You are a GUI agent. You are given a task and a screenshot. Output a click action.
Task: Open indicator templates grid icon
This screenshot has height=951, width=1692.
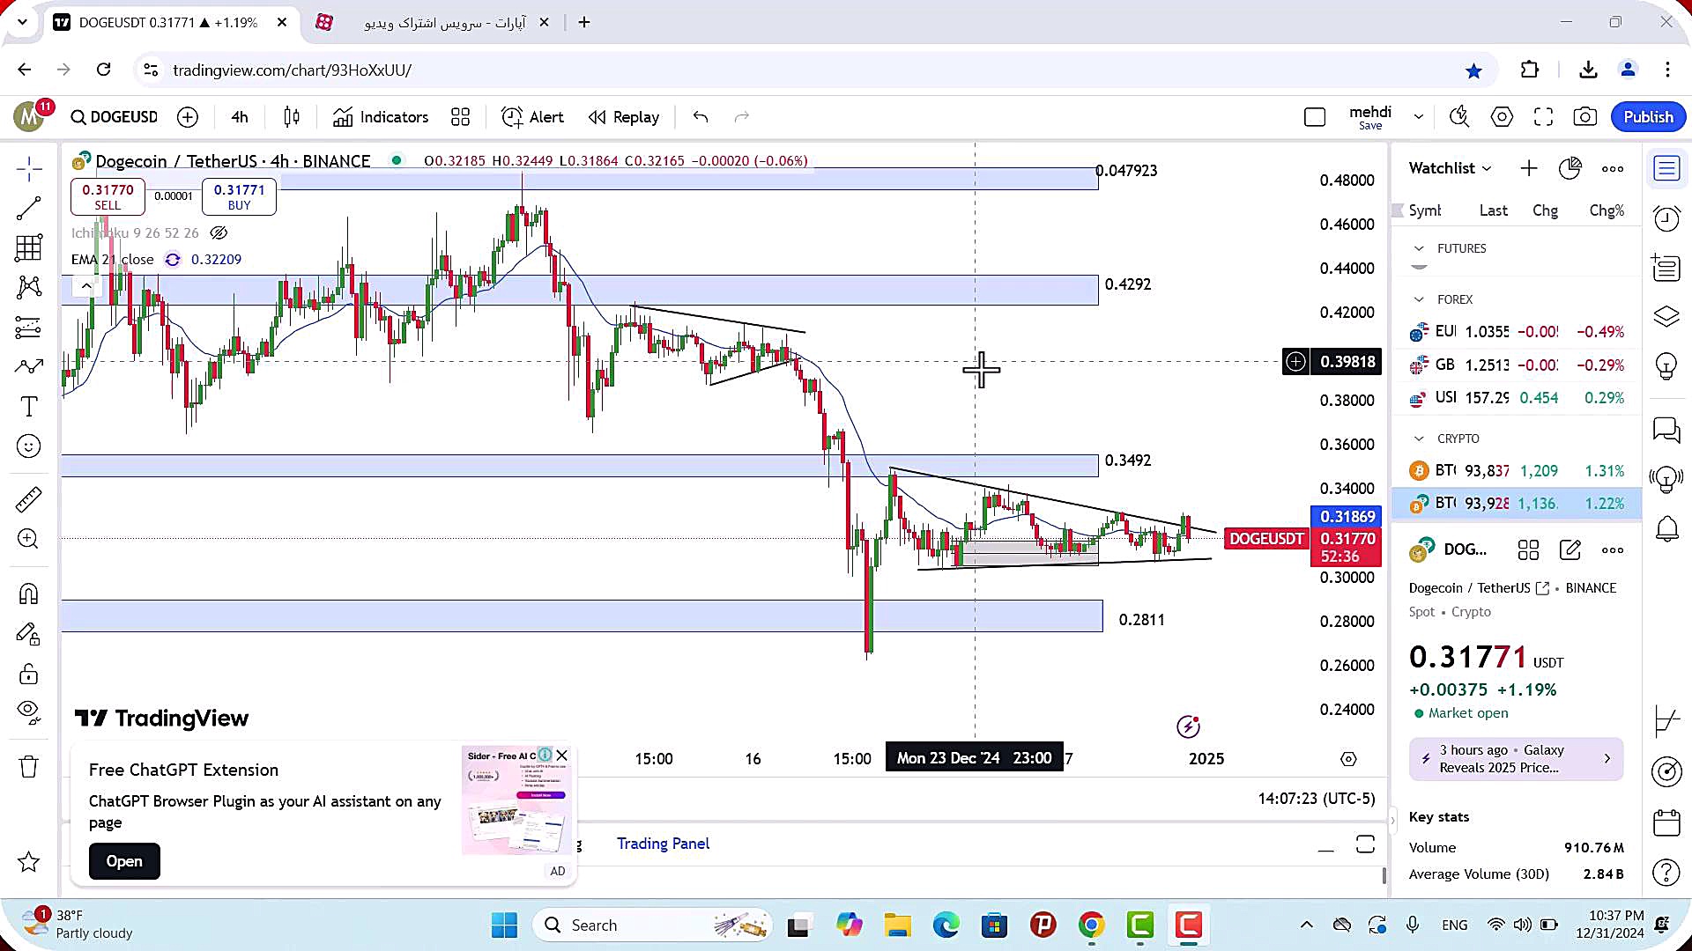tap(460, 117)
